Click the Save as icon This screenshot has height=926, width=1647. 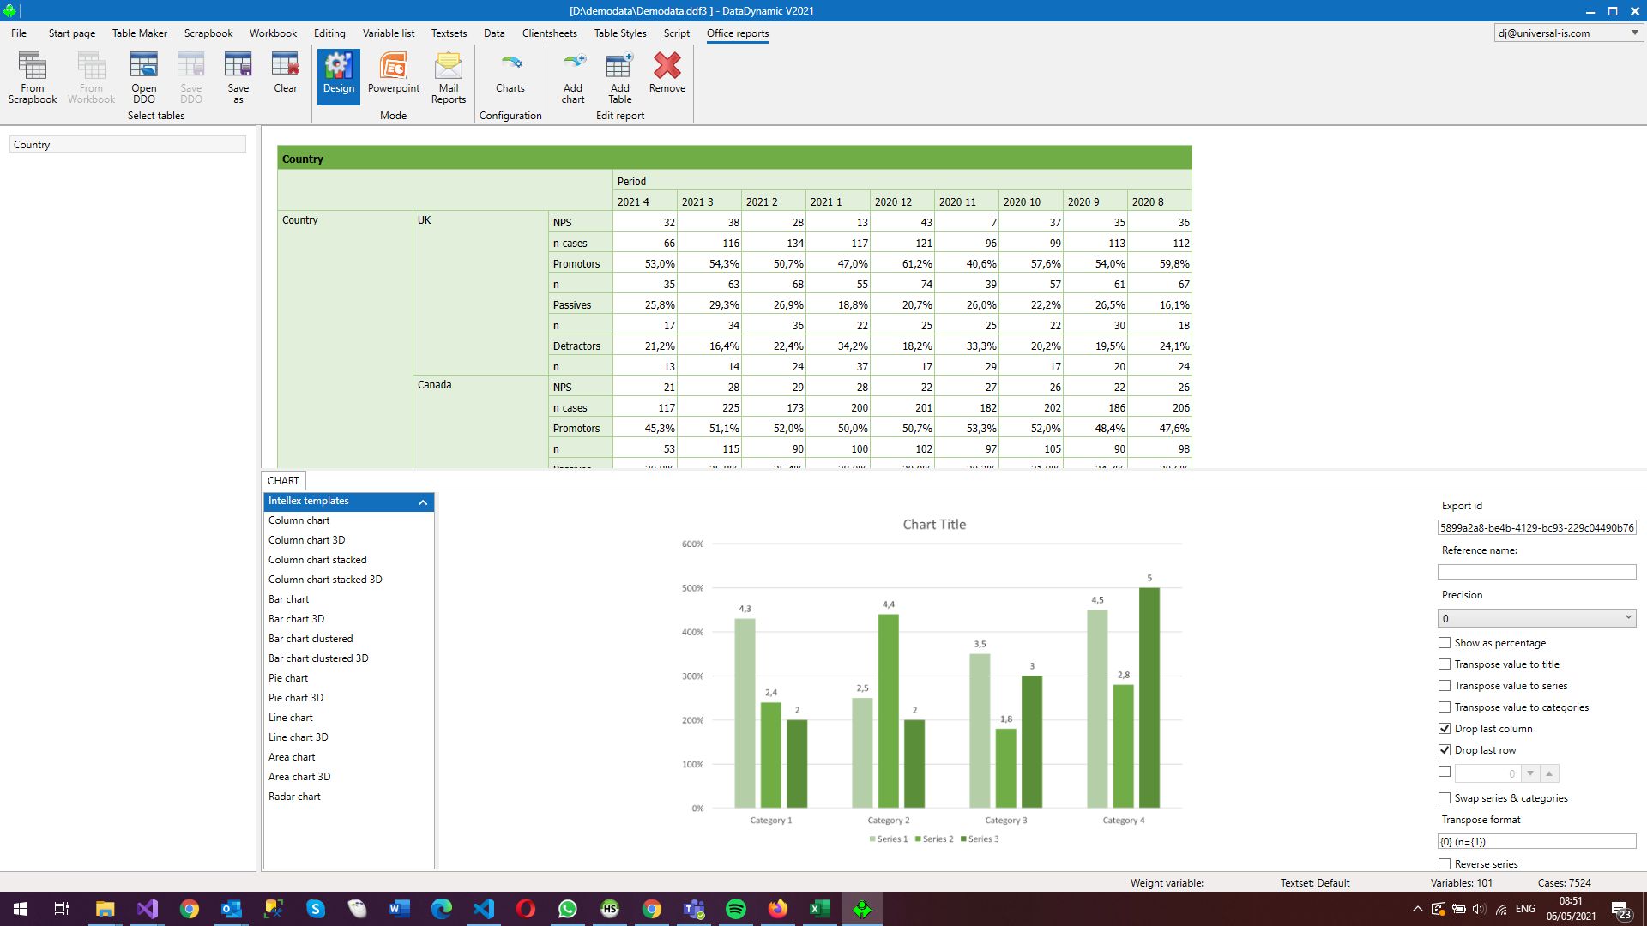238,76
